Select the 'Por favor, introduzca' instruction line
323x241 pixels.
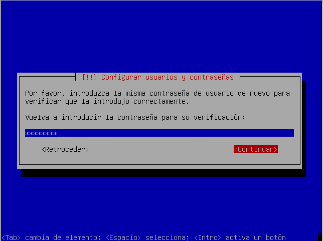[x=157, y=93]
